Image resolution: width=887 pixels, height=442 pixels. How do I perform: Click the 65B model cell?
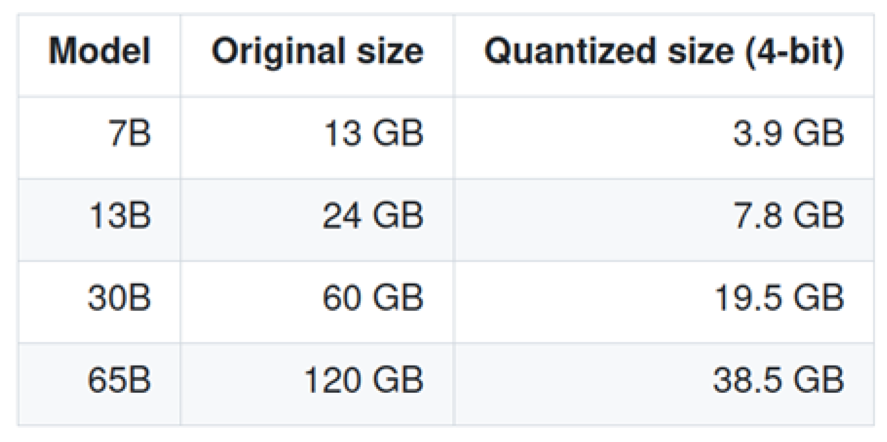(x=119, y=380)
